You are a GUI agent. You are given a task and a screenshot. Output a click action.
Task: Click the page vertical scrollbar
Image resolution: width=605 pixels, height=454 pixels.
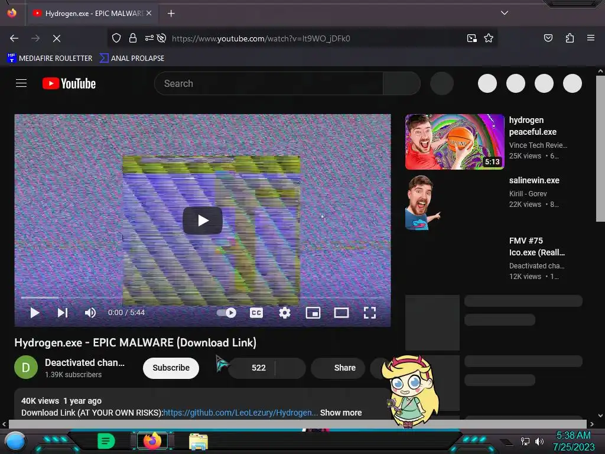pos(600,148)
